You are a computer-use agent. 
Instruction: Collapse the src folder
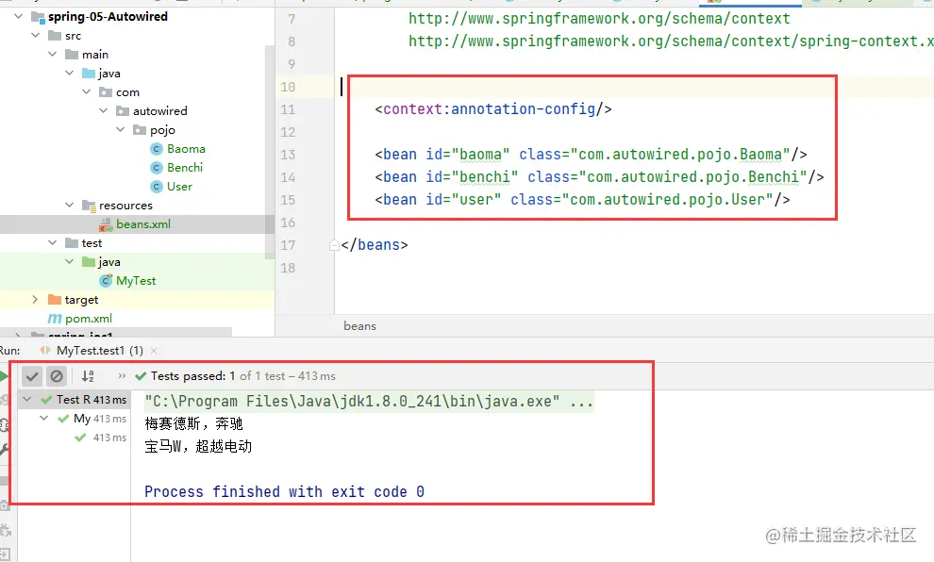pyautogui.click(x=36, y=36)
